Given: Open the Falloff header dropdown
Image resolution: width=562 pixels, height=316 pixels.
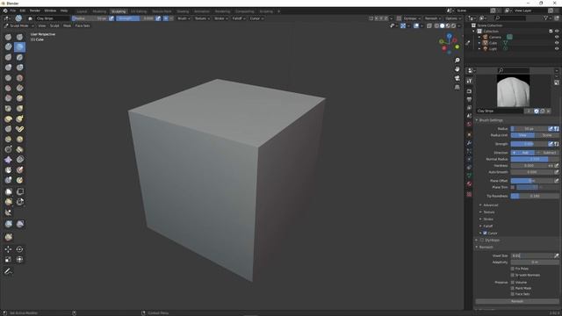Looking at the screenshot, I should point(238,18).
